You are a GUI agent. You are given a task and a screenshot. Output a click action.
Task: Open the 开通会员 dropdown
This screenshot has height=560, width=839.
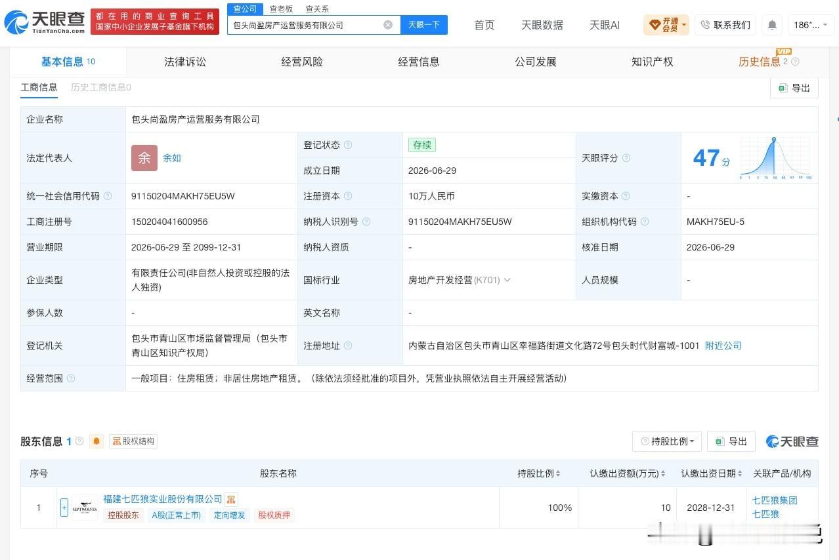[666, 25]
